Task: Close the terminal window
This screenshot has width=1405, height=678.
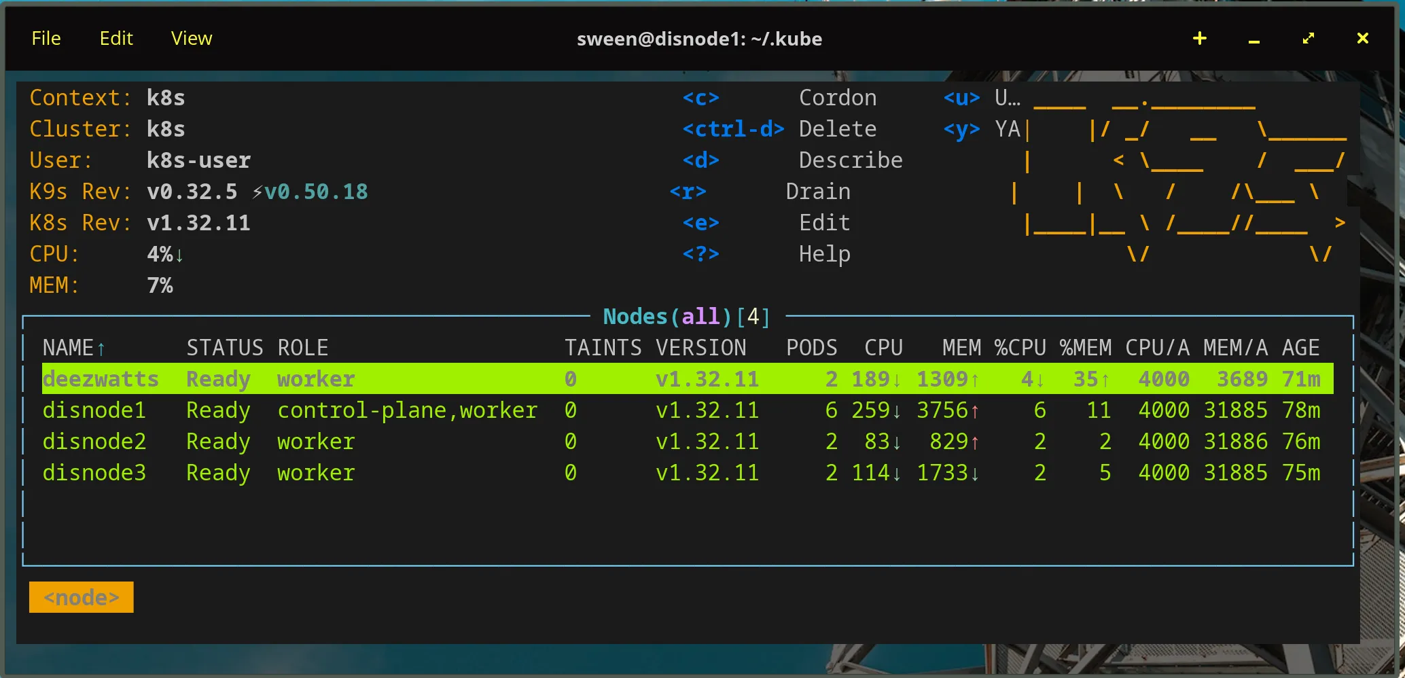Action: point(1362,39)
